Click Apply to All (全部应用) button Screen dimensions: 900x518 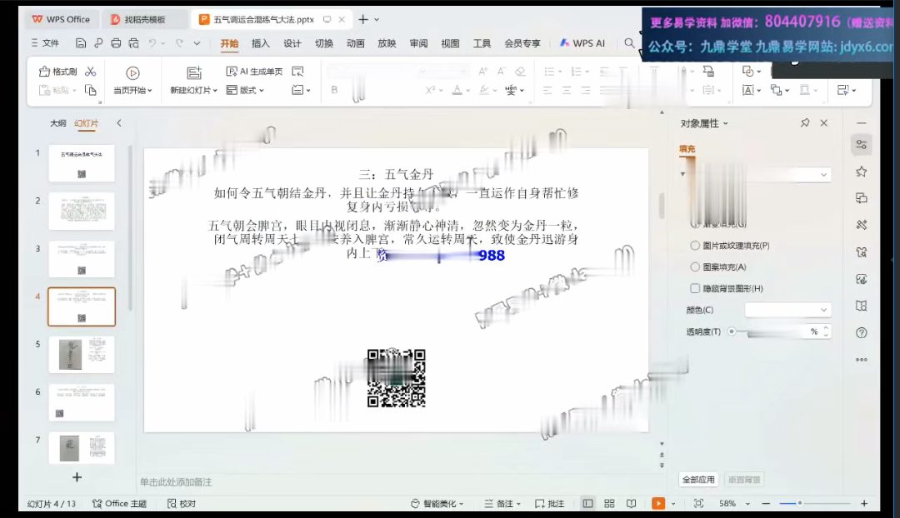(x=698, y=480)
